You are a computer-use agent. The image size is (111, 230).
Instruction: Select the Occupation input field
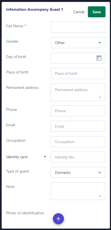(x=78, y=142)
